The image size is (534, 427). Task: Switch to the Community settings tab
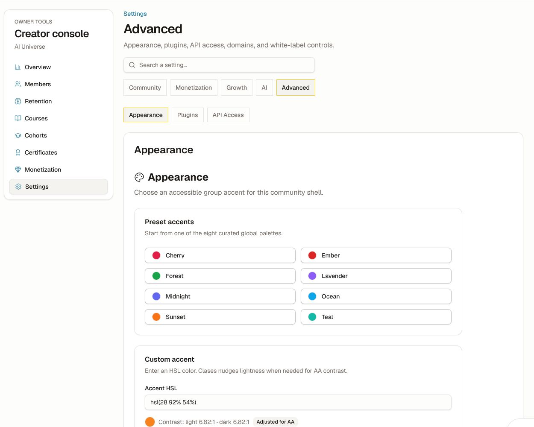point(145,88)
